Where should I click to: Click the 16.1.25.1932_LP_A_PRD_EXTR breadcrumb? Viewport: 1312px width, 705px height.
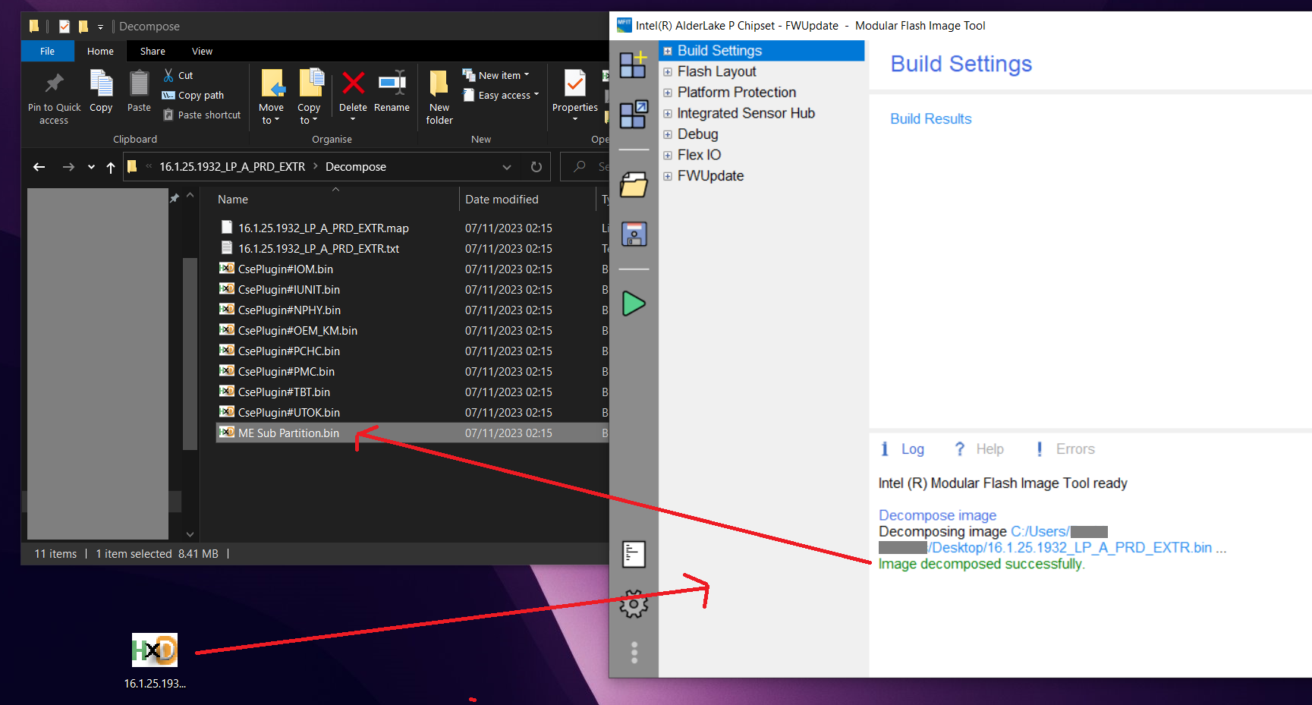(x=232, y=167)
